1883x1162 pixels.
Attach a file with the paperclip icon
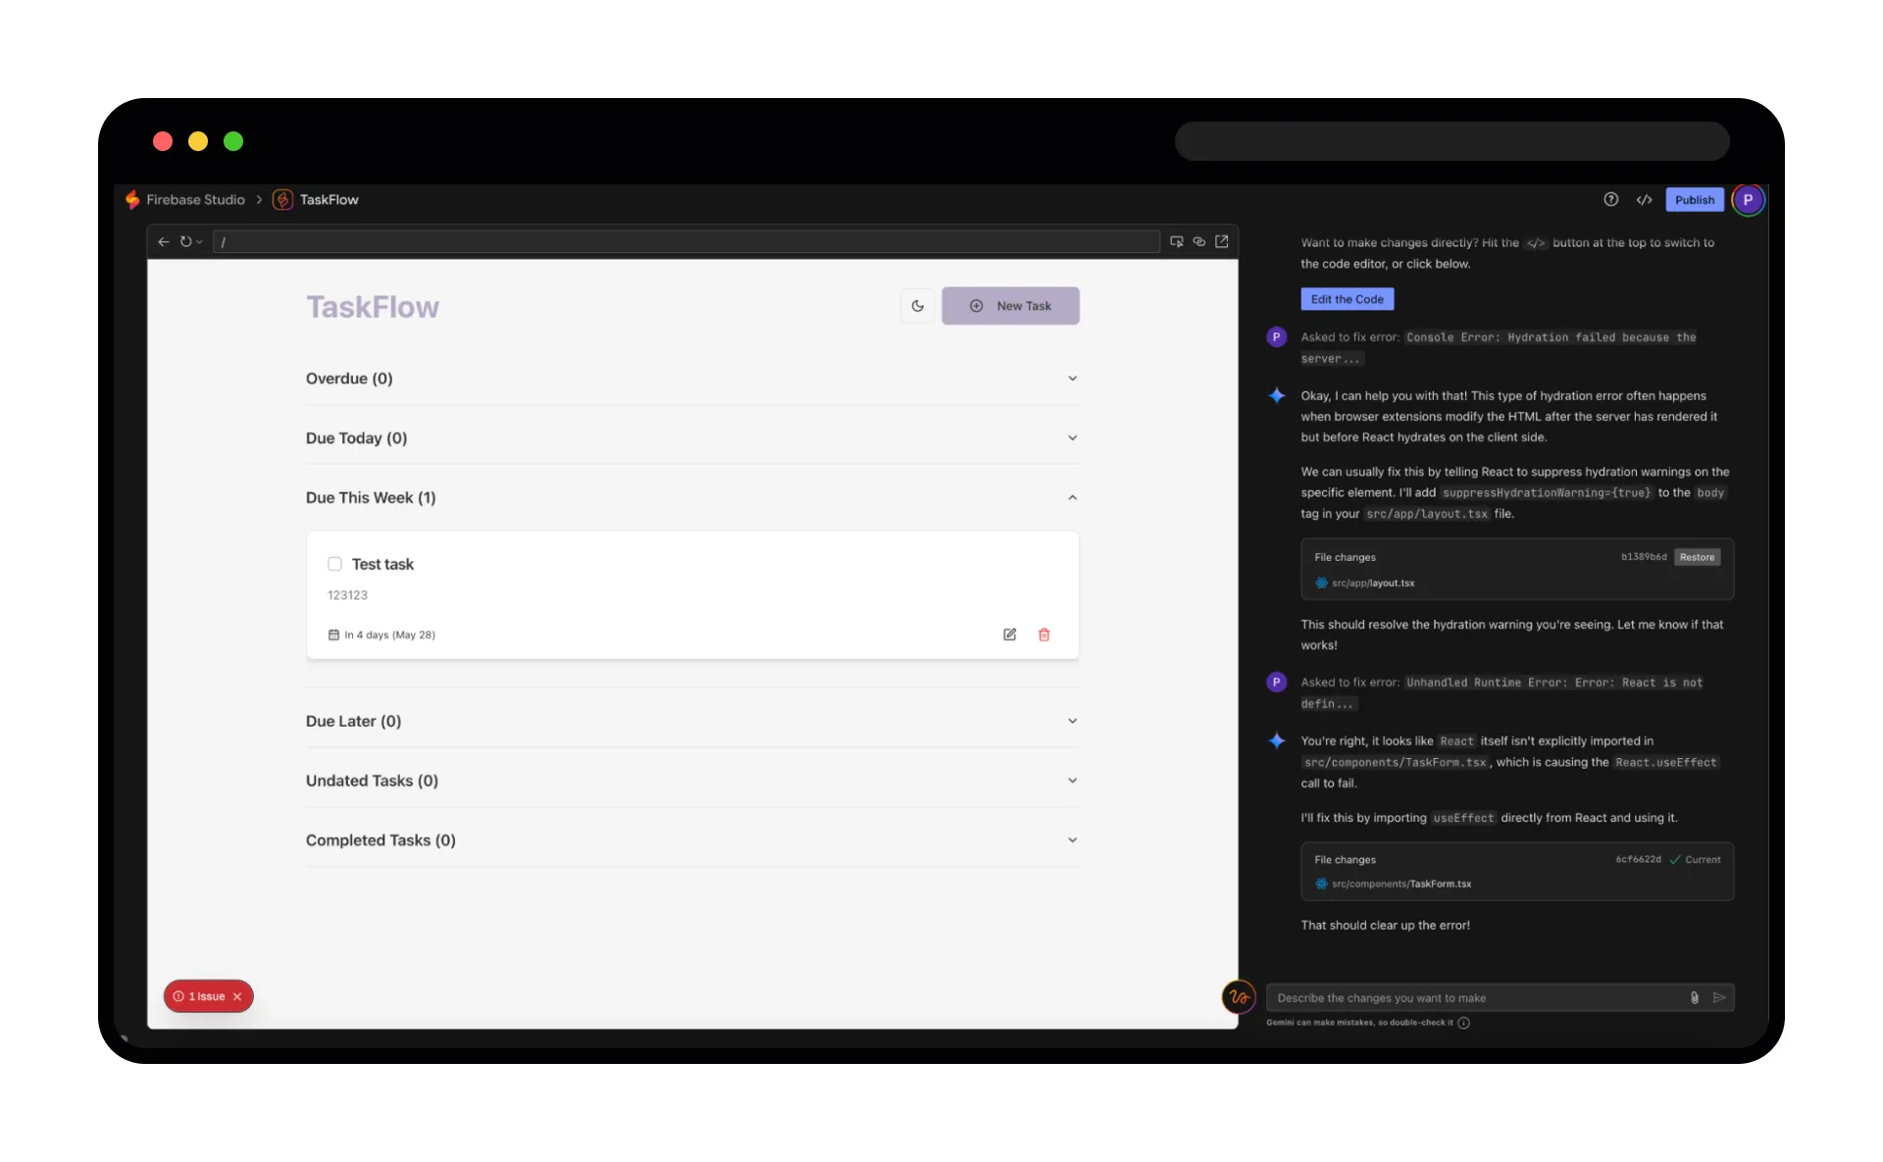coord(1694,997)
